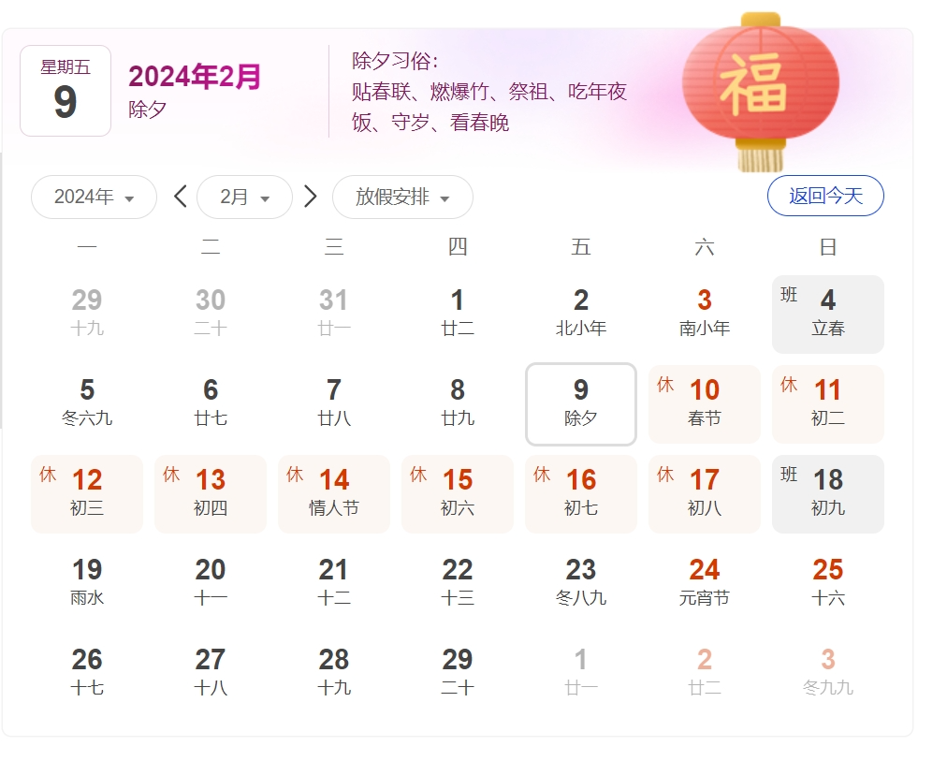Select February 17 初八 holiday date
This screenshot has height=761, width=947.
(705, 494)
